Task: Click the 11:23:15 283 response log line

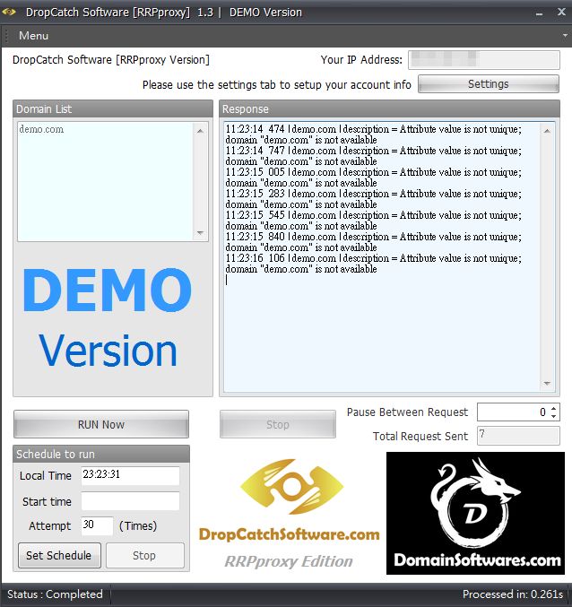Action: [374, 198]
